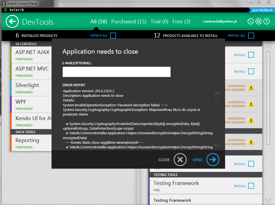This screenshot has width=275, height=205.
Task: Click the DATA TOOLS section header
Action: [x=25, y=132]
